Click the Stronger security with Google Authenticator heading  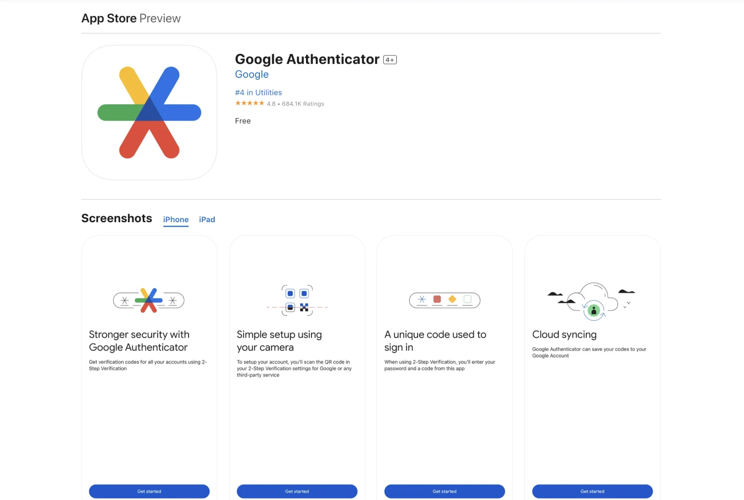[x=139, y=341]
